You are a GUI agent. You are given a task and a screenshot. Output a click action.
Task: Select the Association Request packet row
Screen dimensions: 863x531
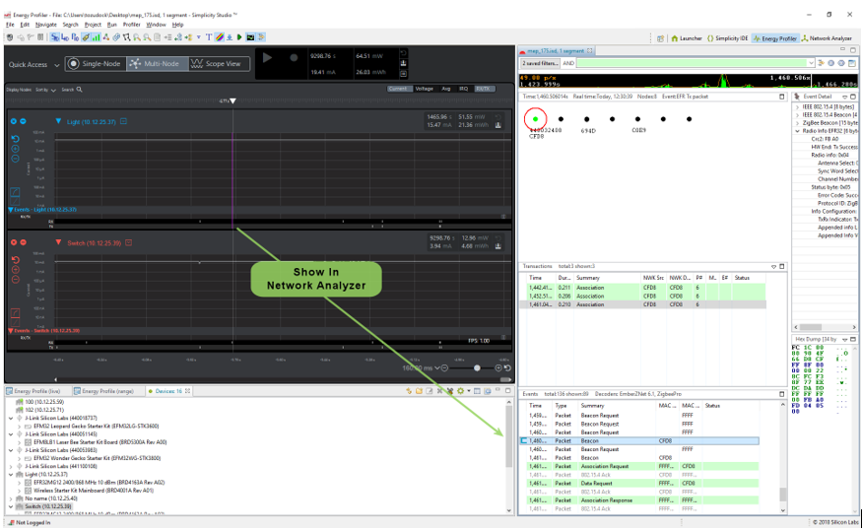(639, 466)
